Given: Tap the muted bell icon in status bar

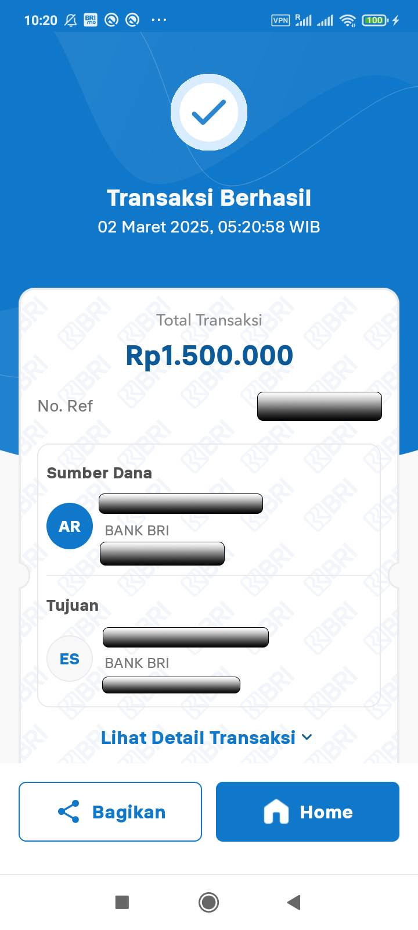Looking at the screenshot, I should [x=71, y=20].
